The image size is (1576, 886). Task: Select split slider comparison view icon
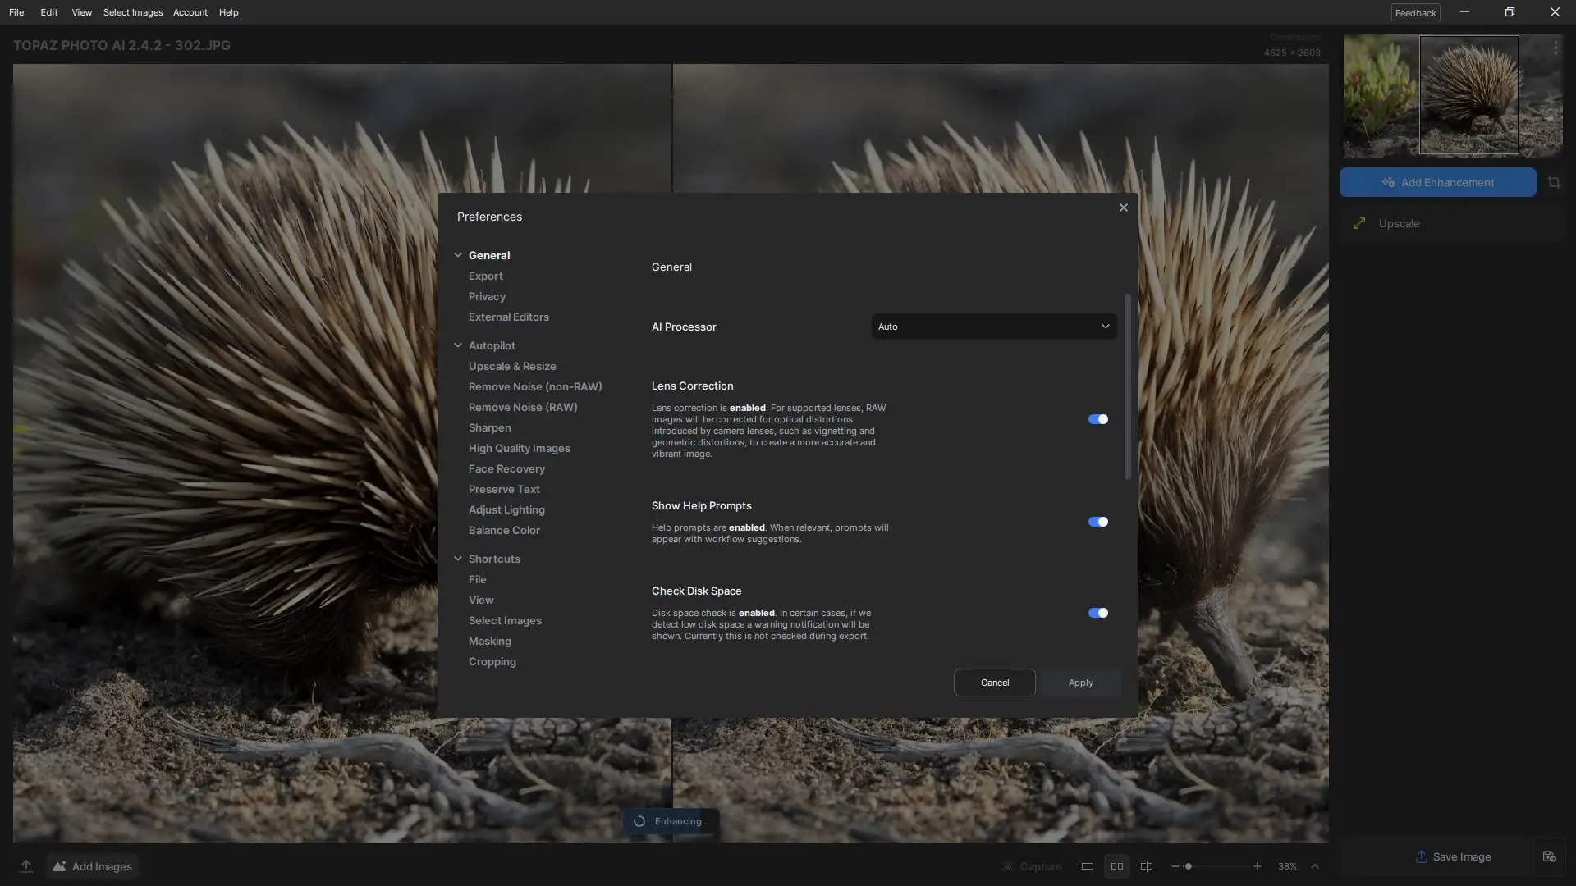pos(1147,866)
